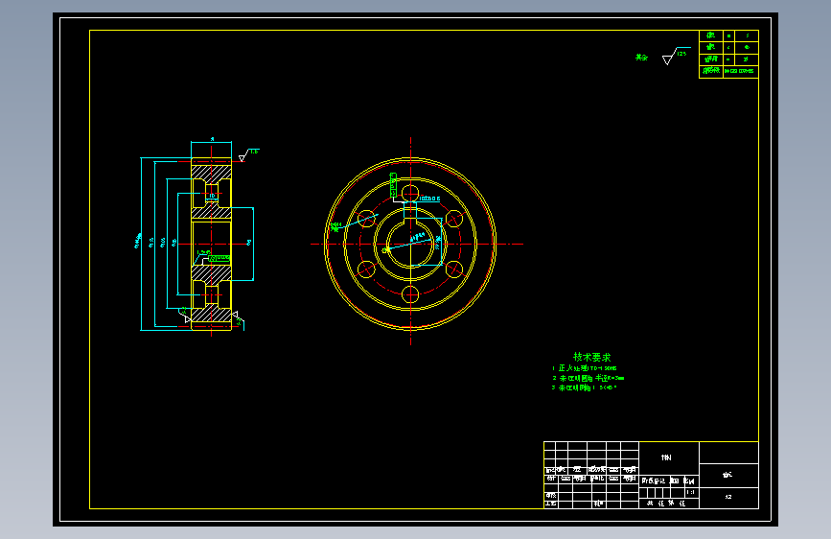Click the lower-right bolt hole of gear
The image size is (831, 539).
(x=454, y=269)
